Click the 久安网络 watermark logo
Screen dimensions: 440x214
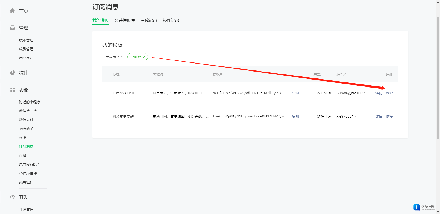pyautogui.click(x=424, y=207)
